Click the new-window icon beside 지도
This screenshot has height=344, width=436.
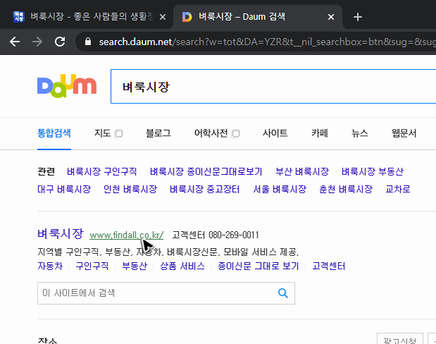pos(119,134)
